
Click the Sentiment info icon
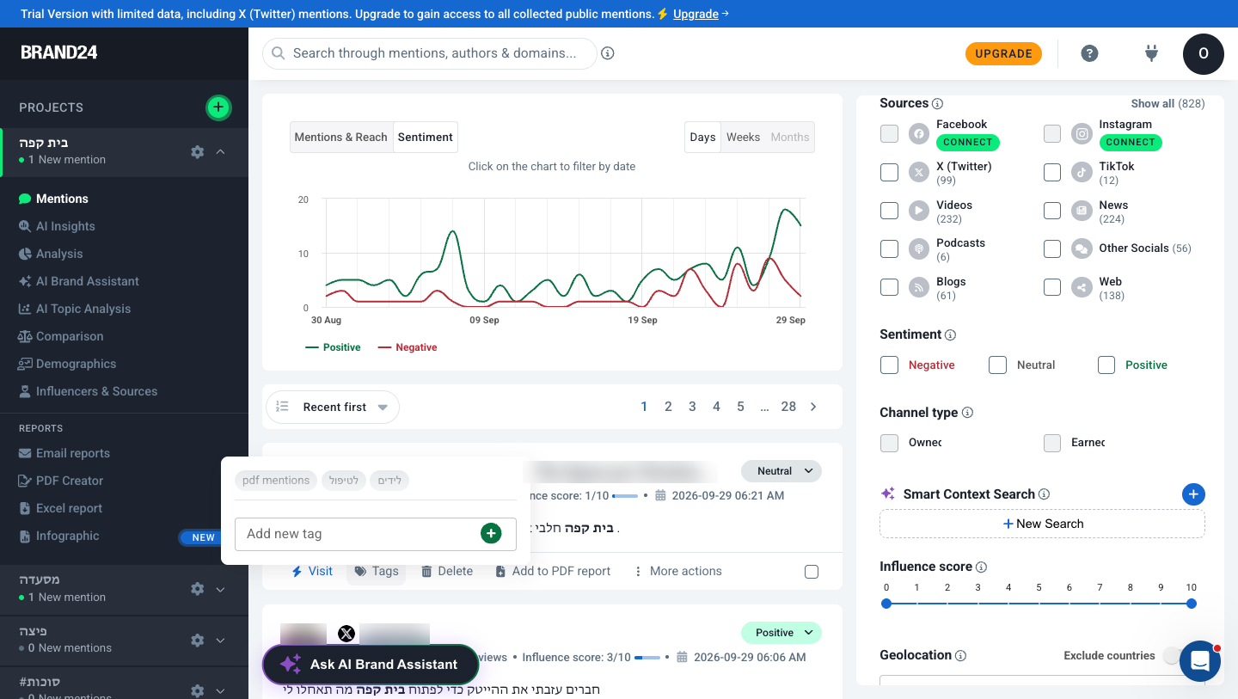click(x=950, y=334)
